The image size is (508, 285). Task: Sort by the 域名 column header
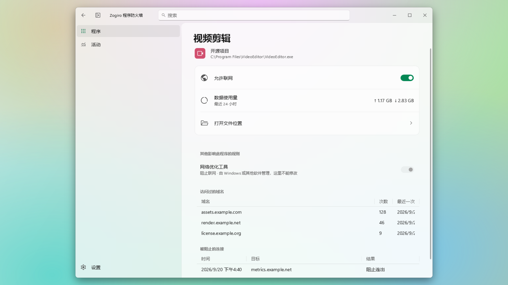point(286,202)
